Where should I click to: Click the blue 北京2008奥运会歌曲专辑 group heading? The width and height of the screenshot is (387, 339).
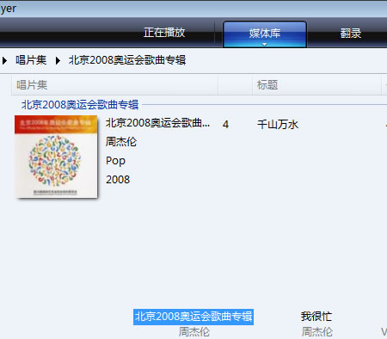[x=80, y=105]
